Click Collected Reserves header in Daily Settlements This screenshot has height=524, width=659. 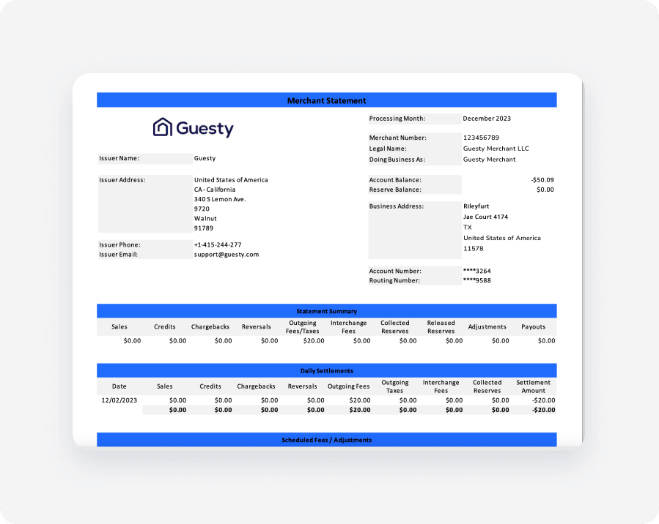487,386
